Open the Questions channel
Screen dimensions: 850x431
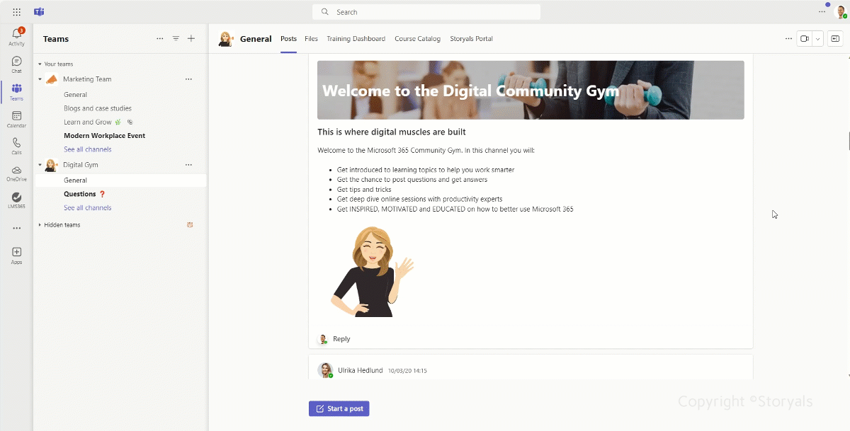[79, 194]
